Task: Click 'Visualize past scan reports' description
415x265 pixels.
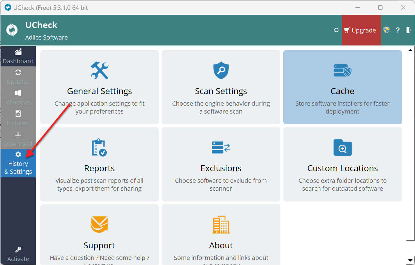Action: pos(100,185)
